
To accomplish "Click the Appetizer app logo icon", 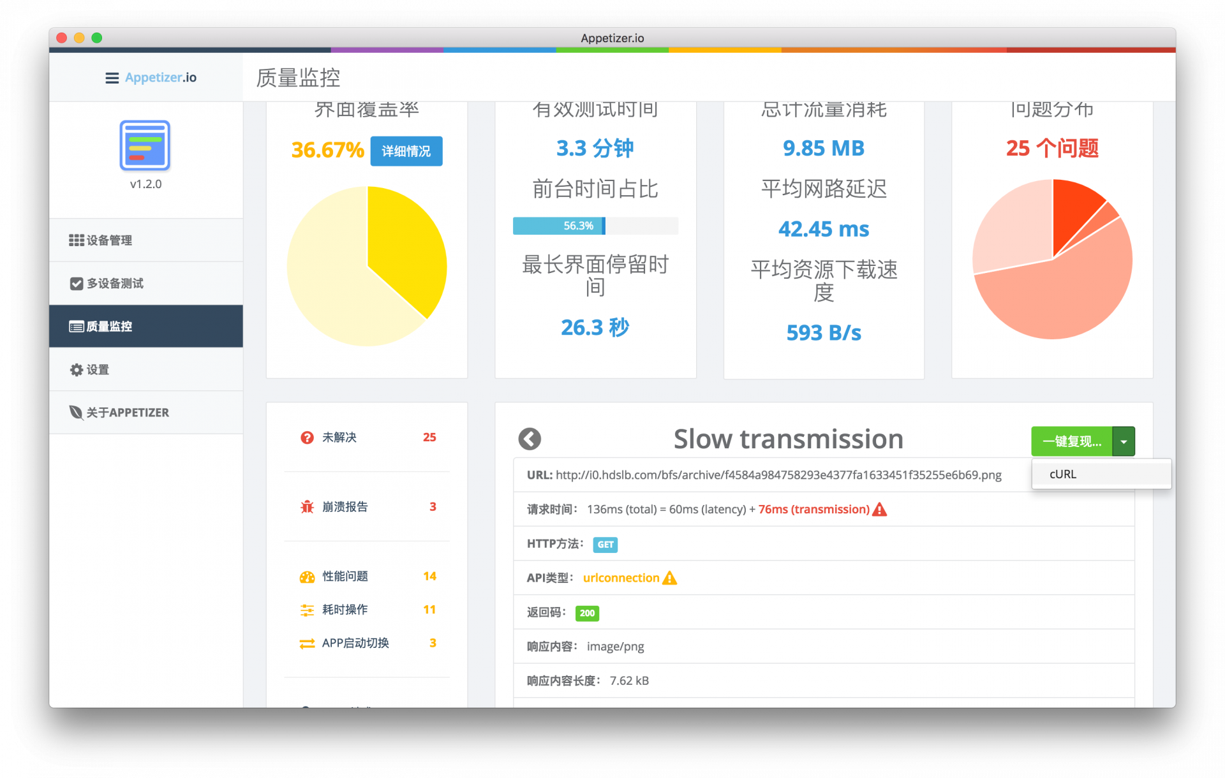I will (145, 145).
